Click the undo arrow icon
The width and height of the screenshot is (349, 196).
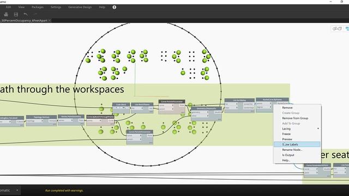click(x=26, y=15)
